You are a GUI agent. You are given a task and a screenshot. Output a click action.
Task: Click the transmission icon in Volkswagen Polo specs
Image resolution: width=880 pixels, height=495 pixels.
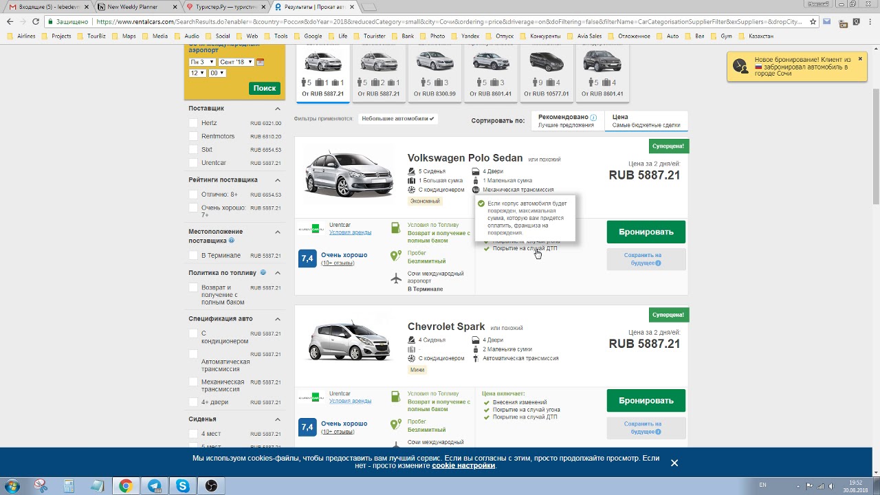click(476, 190)
